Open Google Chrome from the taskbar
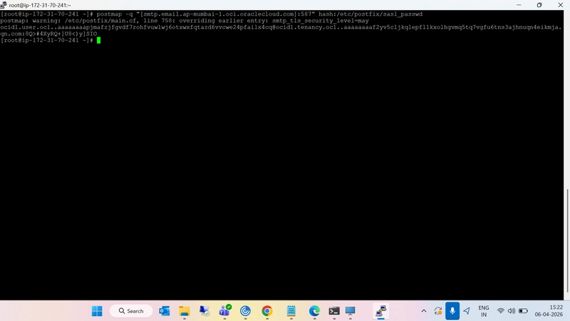 [x=266, y=311]
